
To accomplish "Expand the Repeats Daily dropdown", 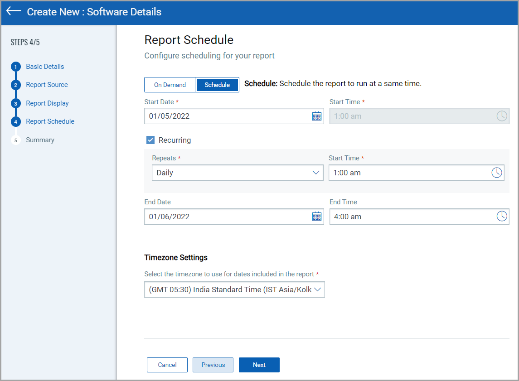I will [x=238, y=173].
